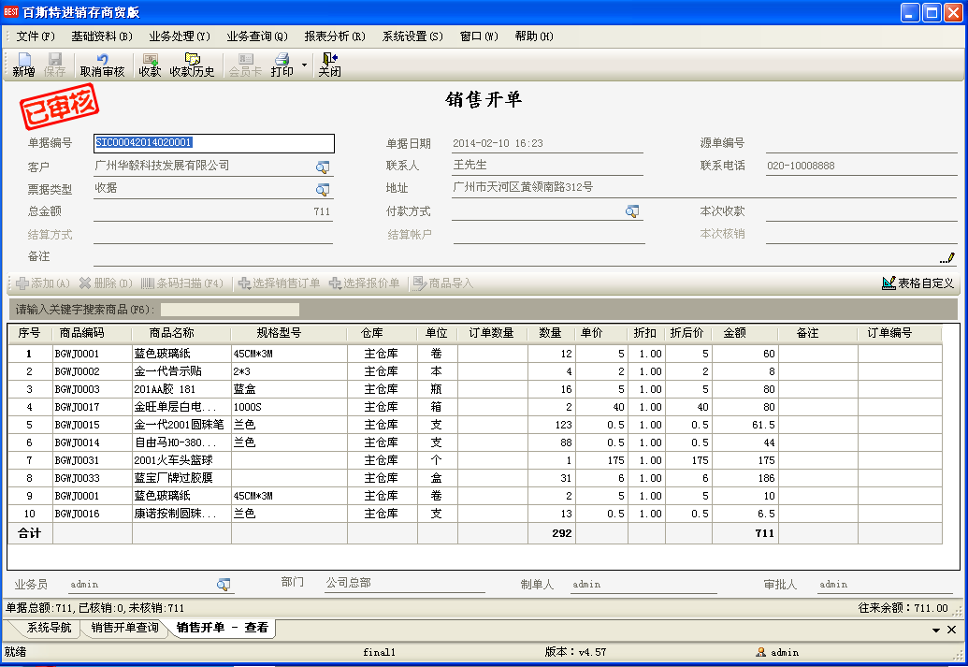
Task: Open the 付款方式 payment method selector
Action: tap(632, 211)
